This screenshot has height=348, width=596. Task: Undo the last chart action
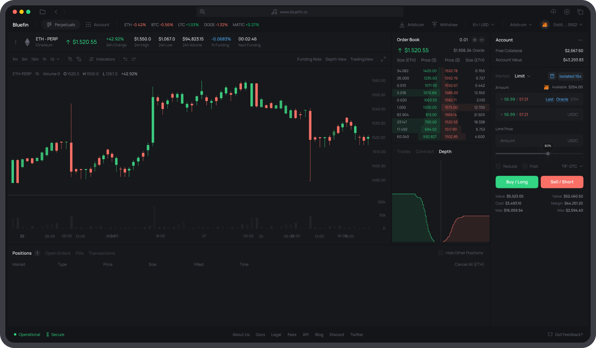(125, 59)
